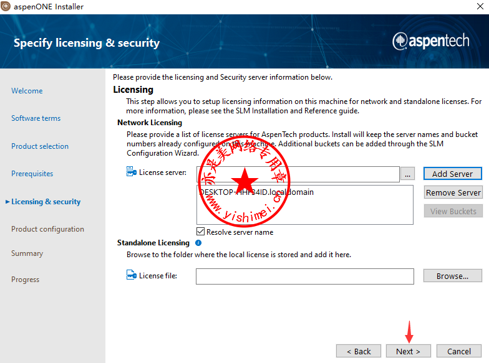Click the key icon beside License server
489x363 pixels.
131,172
